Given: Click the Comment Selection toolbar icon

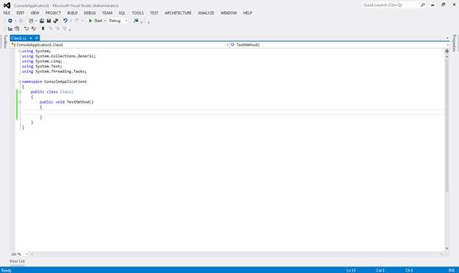Looking at the screenshot, I should pos(26,29).
